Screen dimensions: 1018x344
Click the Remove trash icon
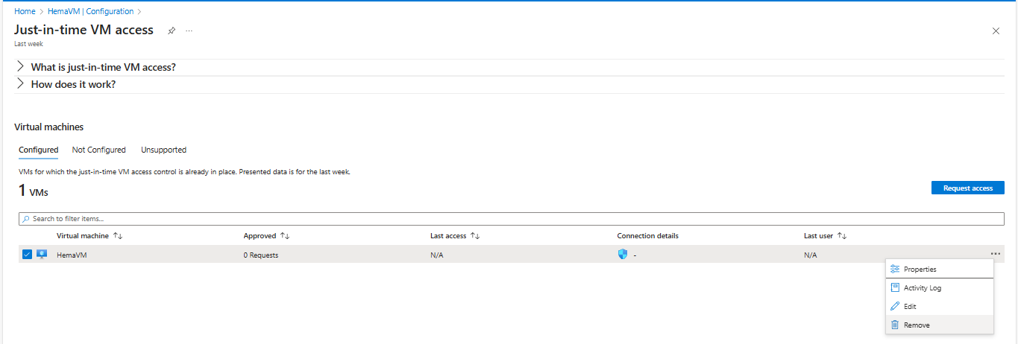pyautogui.click(x=895, y=325)
